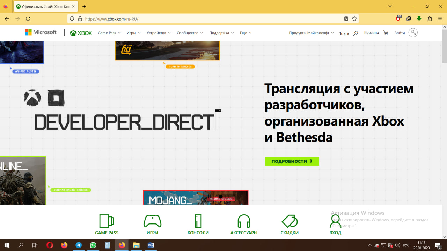Launch Opera from the taskbar

click(x=50, y=245)
